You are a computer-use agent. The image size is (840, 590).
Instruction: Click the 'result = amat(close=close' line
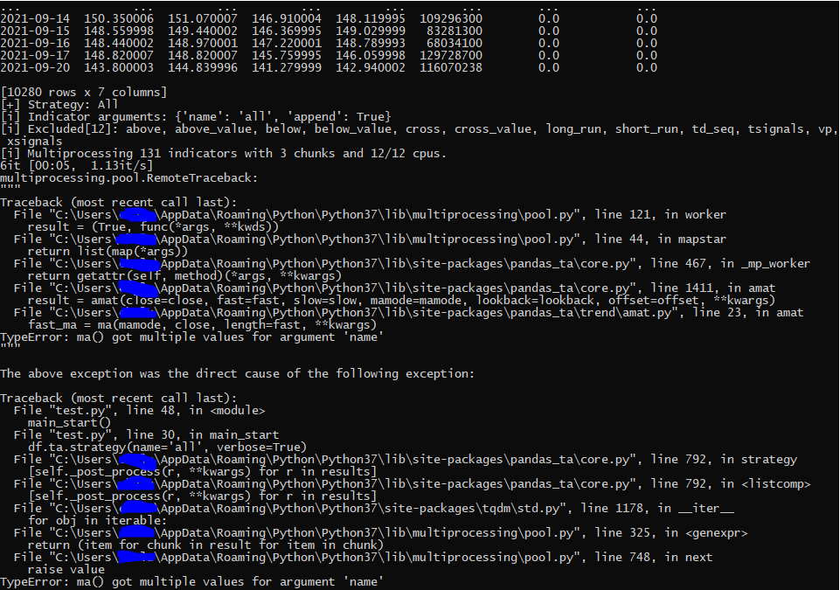tap(401, 301)
